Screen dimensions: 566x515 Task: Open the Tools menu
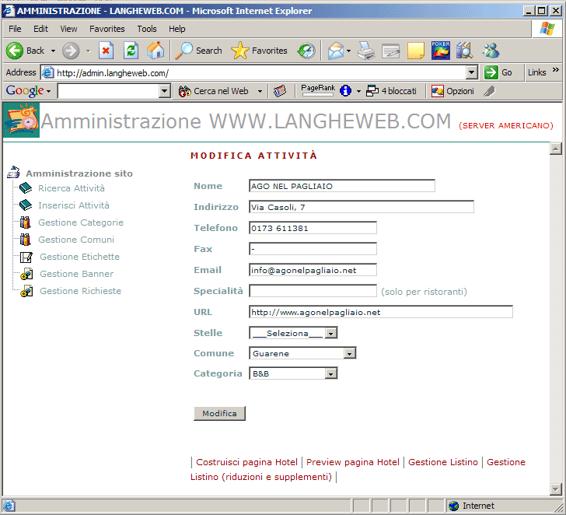(147, 29)
